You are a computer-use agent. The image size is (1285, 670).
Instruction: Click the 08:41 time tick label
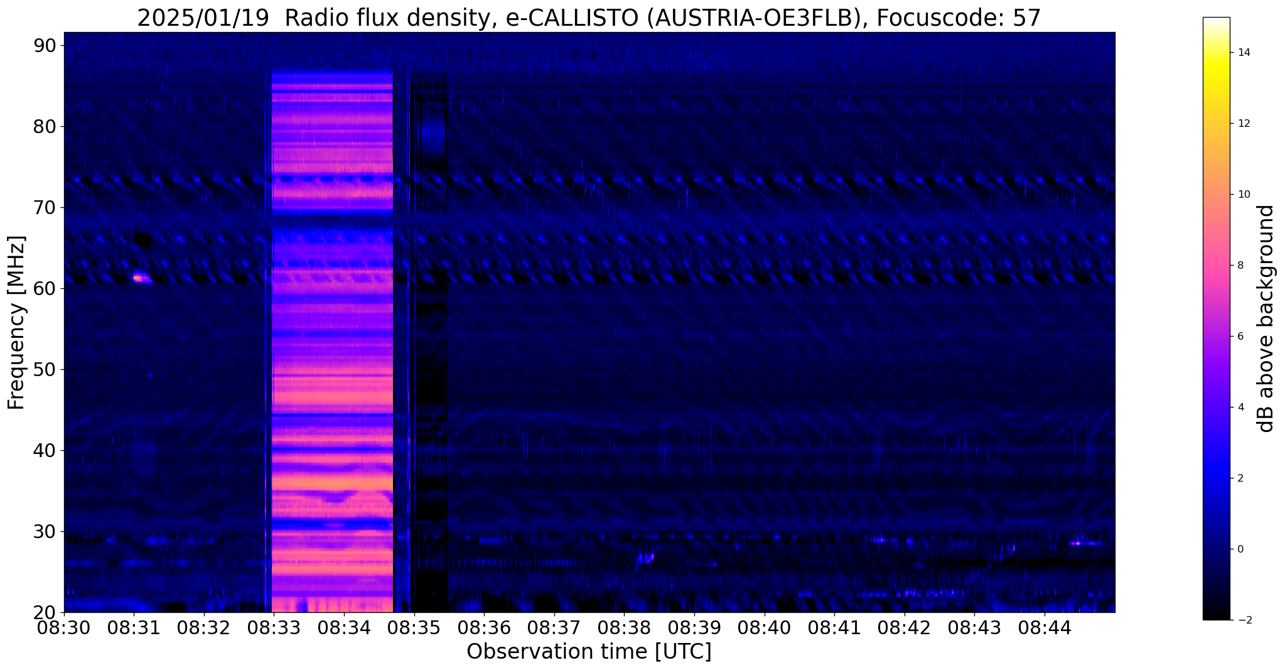[834, 628]
